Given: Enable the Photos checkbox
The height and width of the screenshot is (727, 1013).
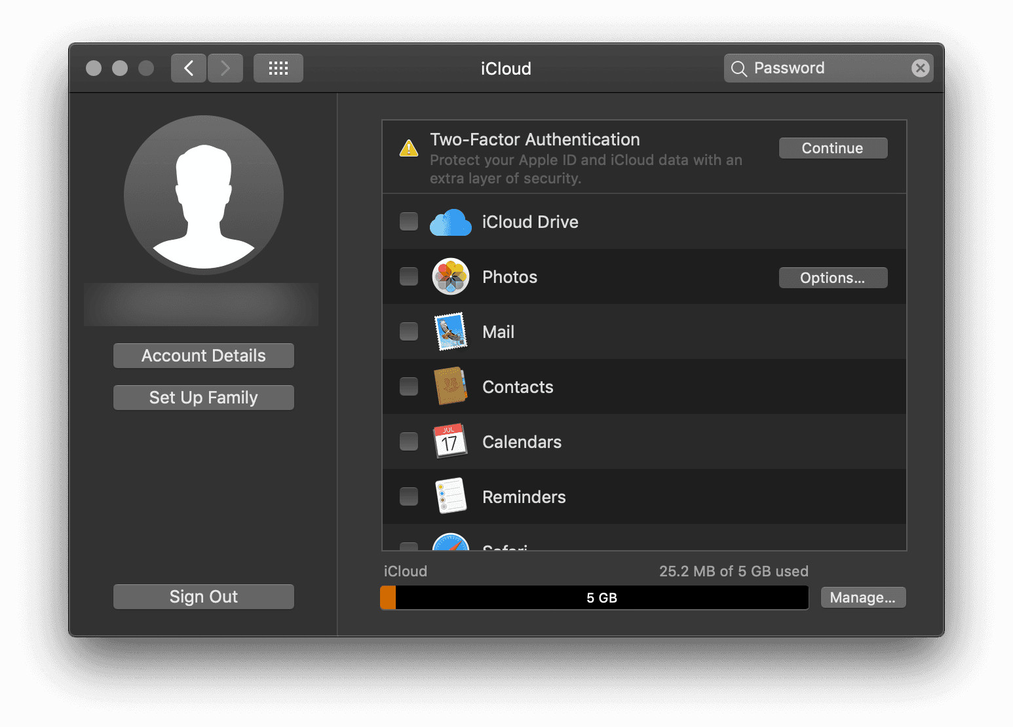Looking at the screenshot, I should (409, 277).
